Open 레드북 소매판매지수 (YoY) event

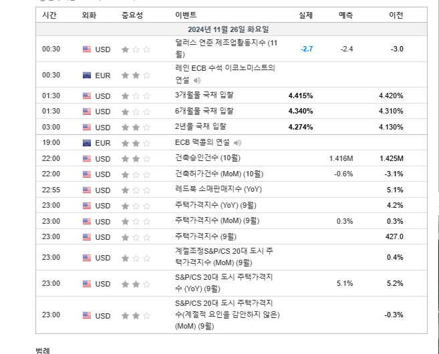218,189
